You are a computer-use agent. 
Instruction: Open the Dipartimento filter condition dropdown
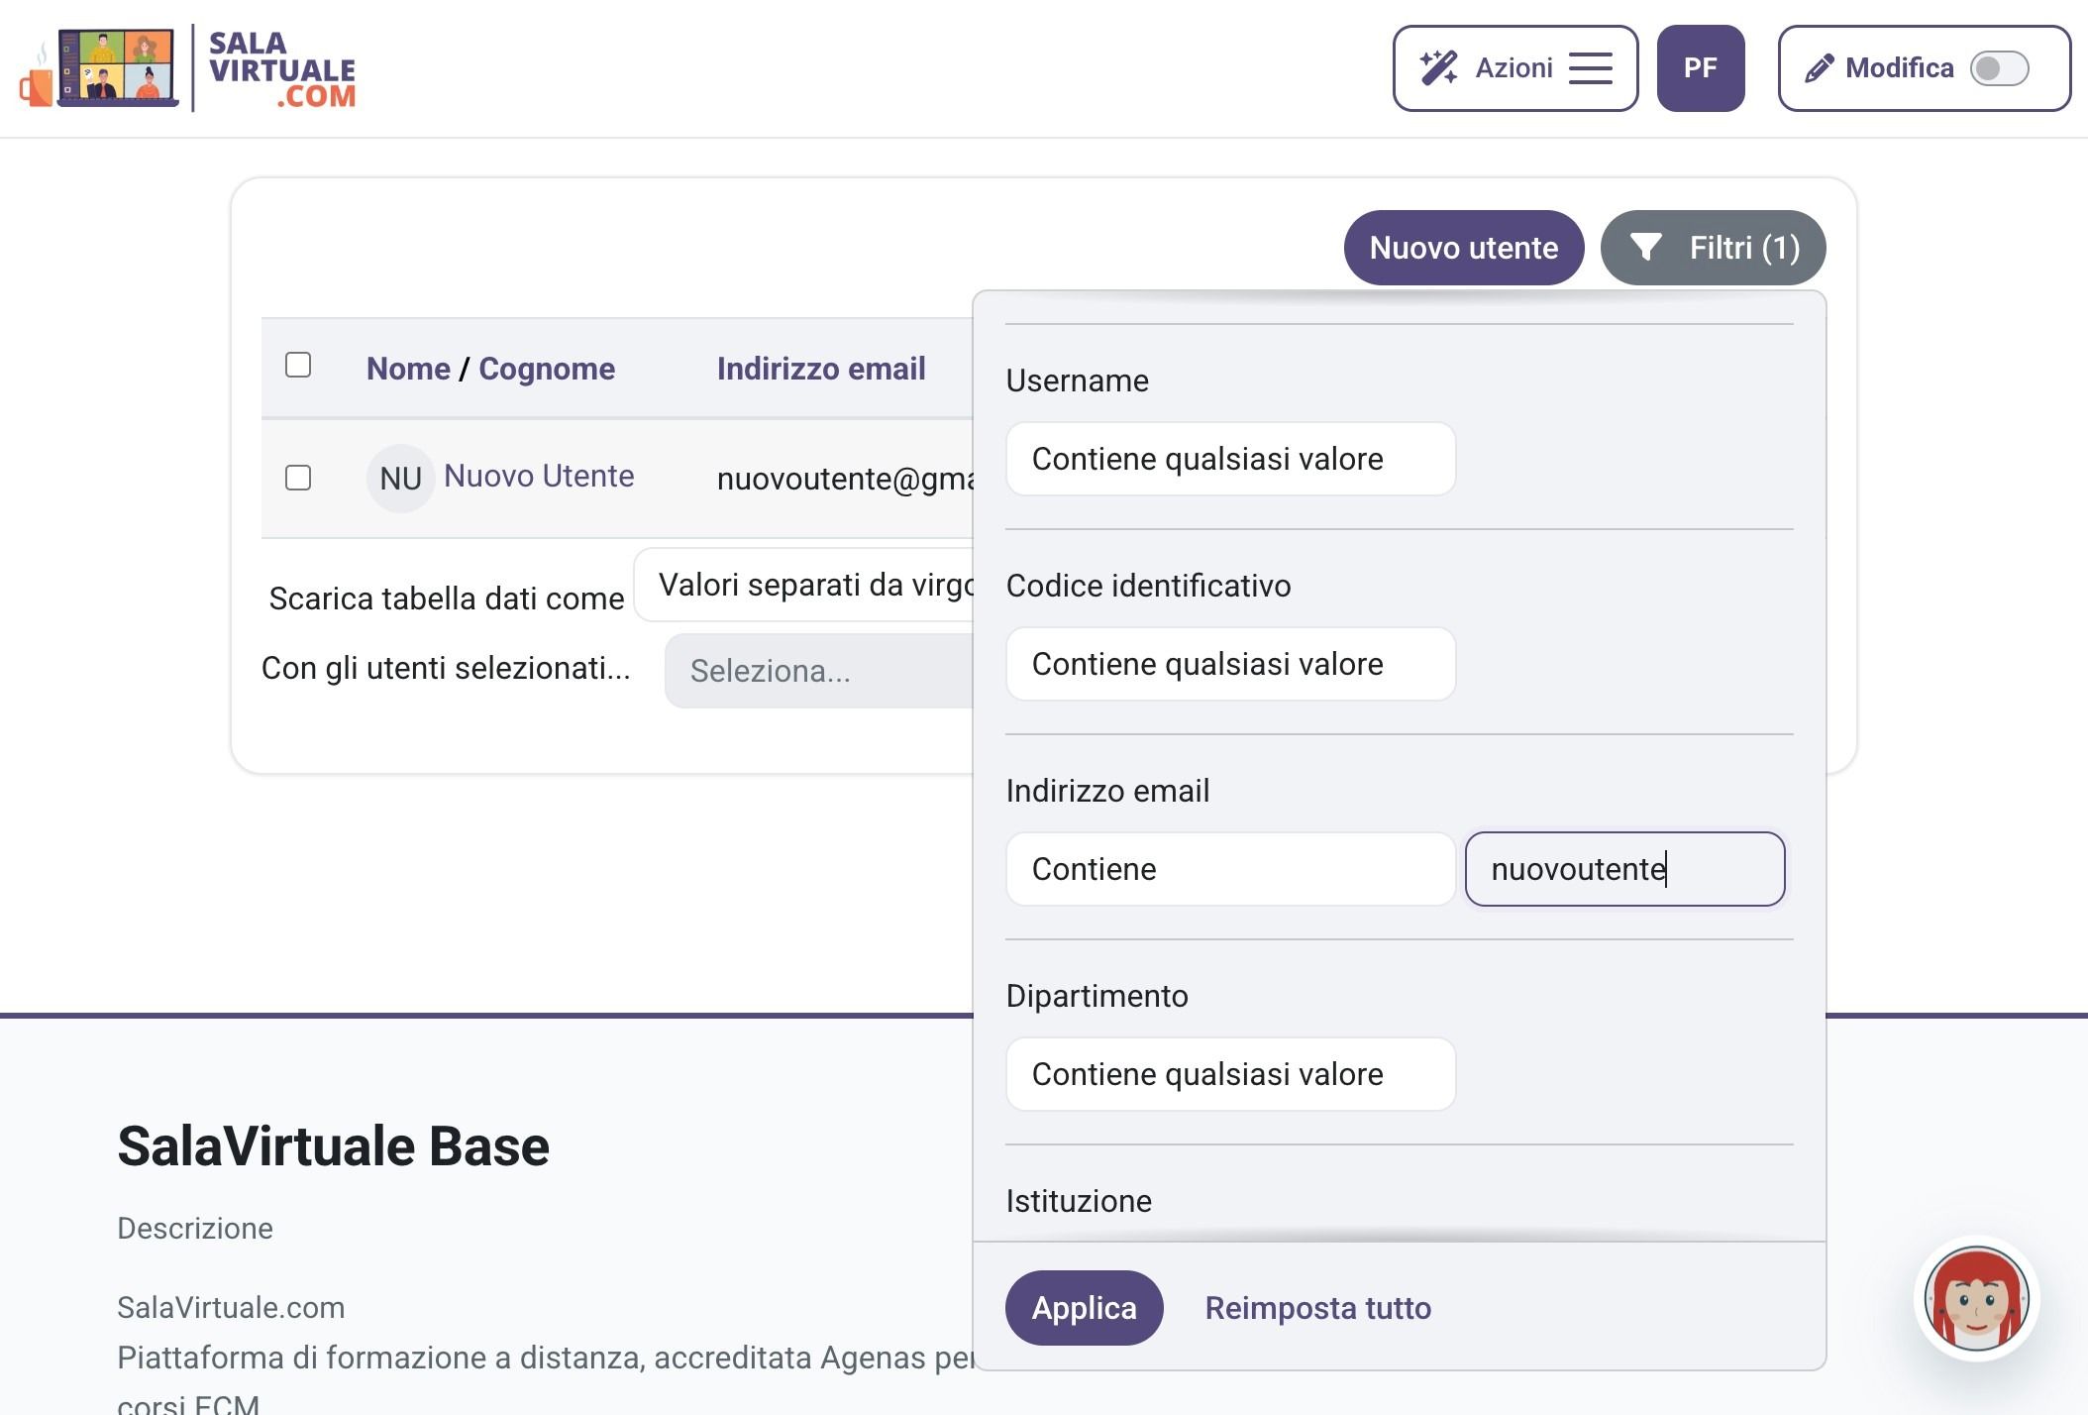click(1230, 1074)
